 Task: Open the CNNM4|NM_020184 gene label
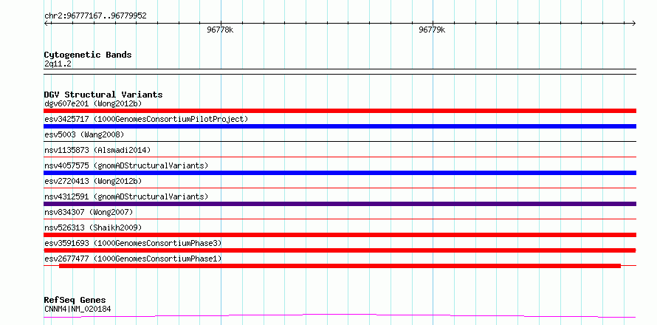coord(78,309)
